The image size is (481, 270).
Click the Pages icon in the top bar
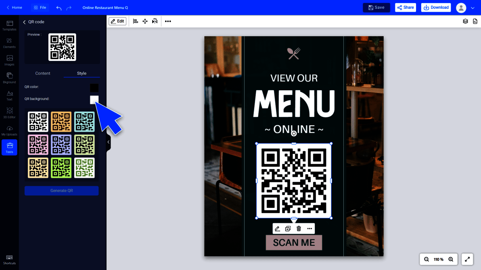pos(475,21)
